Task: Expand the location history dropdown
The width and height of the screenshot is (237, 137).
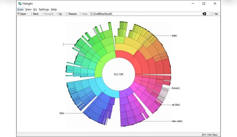Action: (x=210, y=14)
